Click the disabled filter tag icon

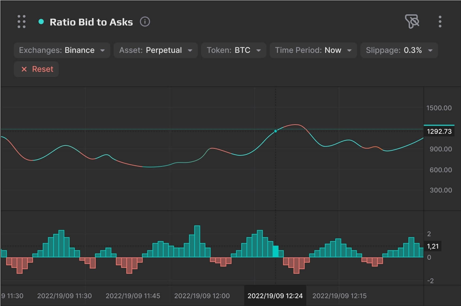coord(412,22)
